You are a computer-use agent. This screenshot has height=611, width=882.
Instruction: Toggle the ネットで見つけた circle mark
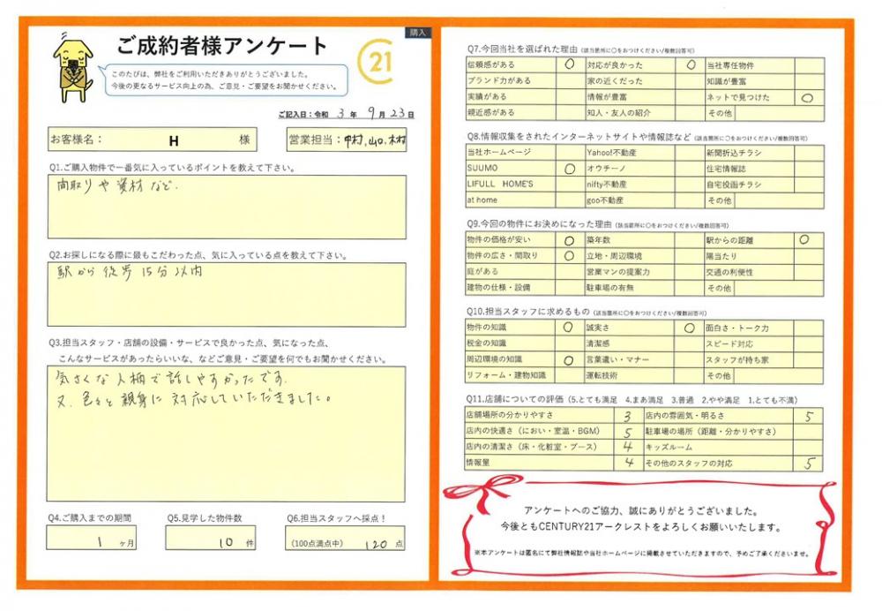coord(806,98)
